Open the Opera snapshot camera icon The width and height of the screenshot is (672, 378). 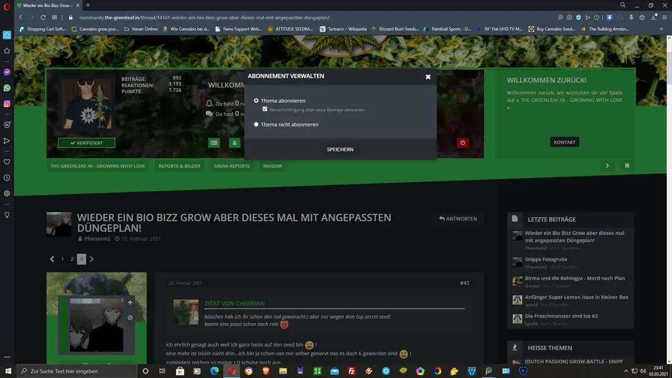pyautogui.click(x=569, y=17)
